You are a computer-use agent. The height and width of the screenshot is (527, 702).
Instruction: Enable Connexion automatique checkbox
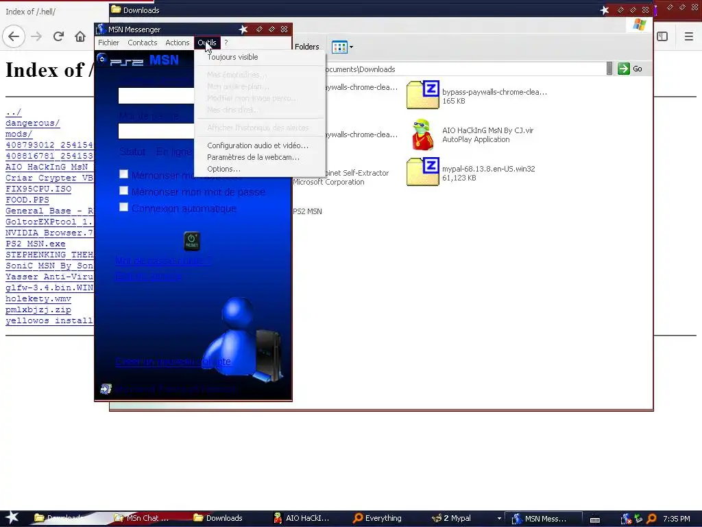(123, 207)
